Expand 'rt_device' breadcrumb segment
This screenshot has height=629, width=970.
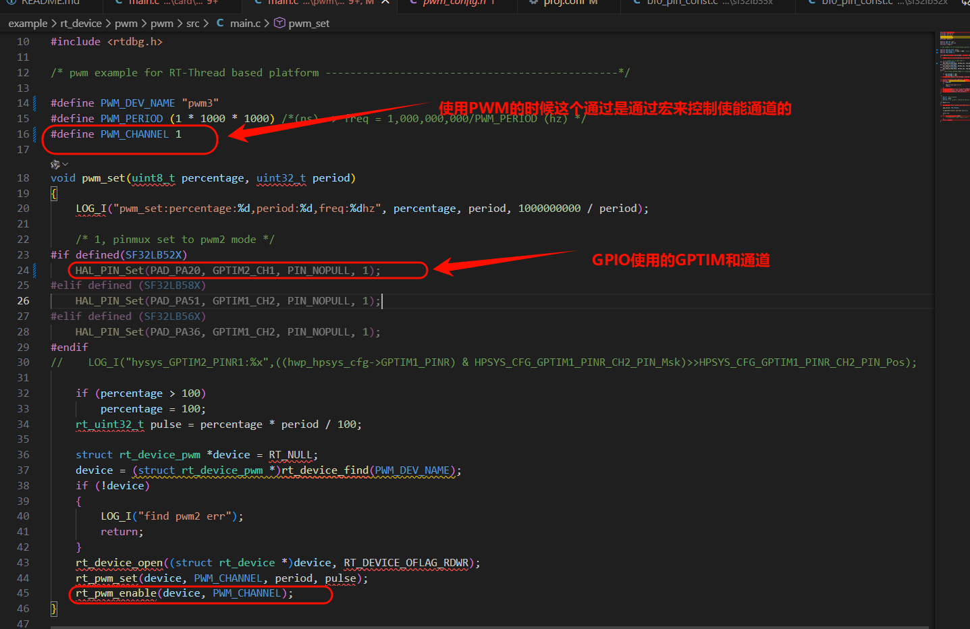(81, 23)
